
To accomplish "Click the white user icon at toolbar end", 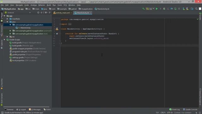I will (x=200, y=9).
